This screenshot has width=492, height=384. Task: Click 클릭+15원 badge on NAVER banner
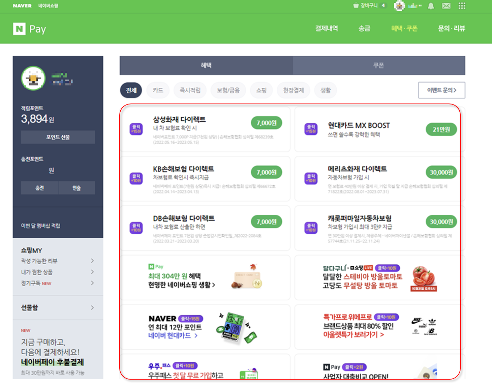click(x=190, y=319)
